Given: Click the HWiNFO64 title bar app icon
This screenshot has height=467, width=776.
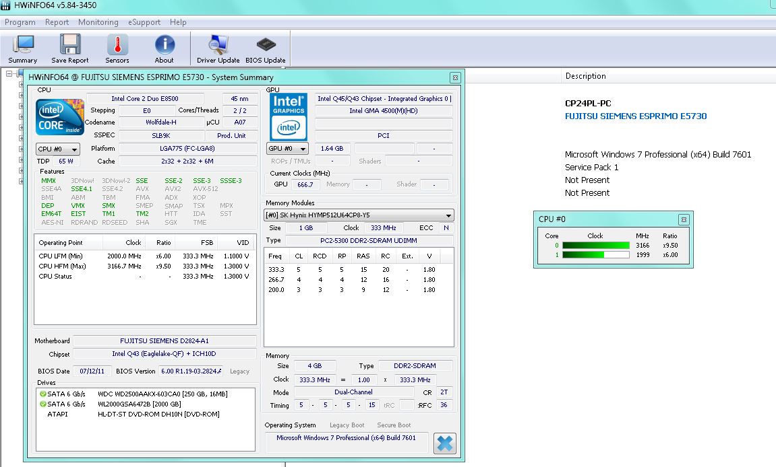Looking at the screenshot, I should click(x=5, y=5).
